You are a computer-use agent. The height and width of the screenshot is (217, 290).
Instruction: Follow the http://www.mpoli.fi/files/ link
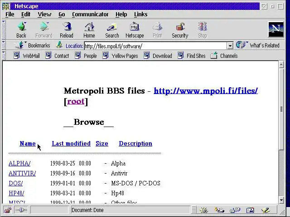pyautogui.click(x=206, y=91)
